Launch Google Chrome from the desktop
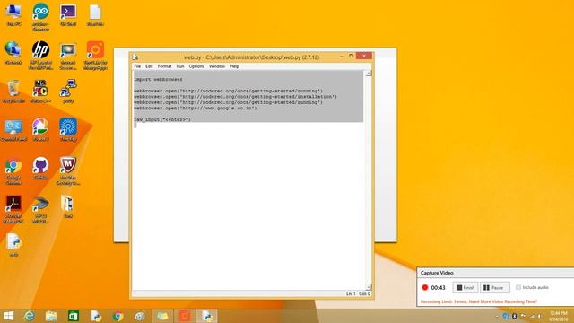Screen dimensions: 574x323 coord(13,171)
